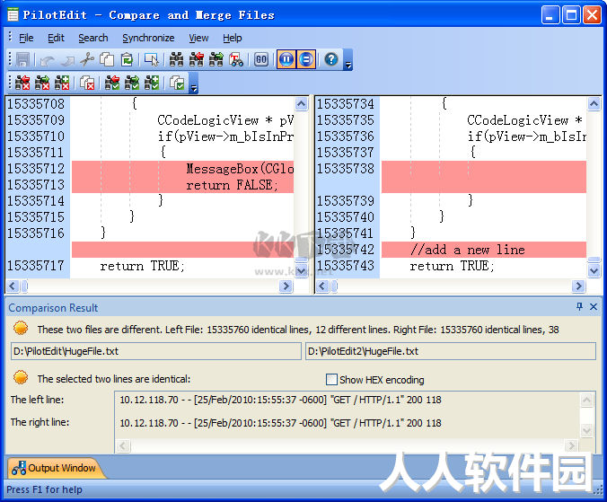Find previous with red-arrow binoculars icon
This screenshot has height=502, width=607.
pyautogui.click(x=197, y=60)
